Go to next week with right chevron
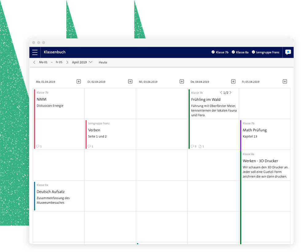The width and height of the screenshot is (301, 252). [67, 62]
